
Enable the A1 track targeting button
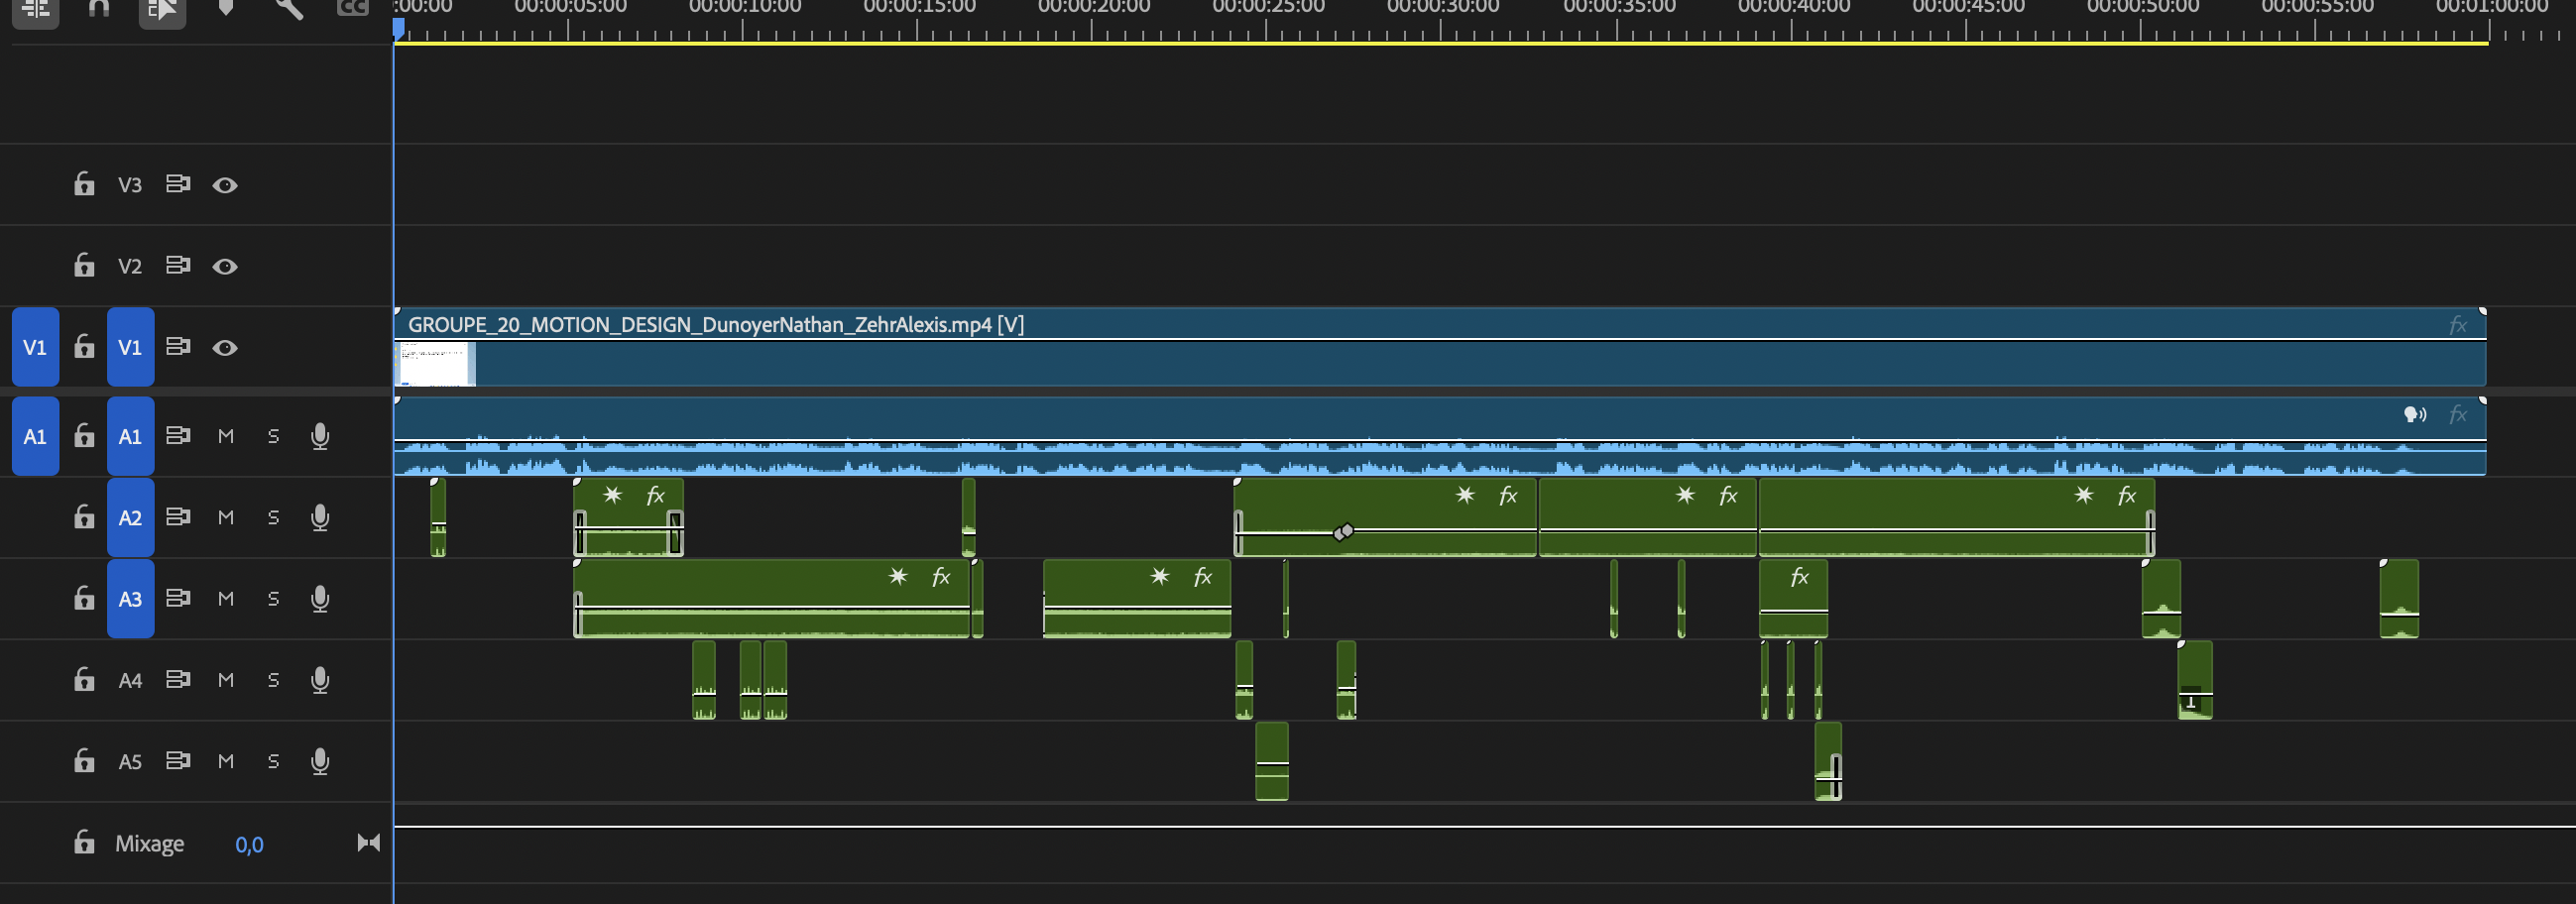[130, 435]
